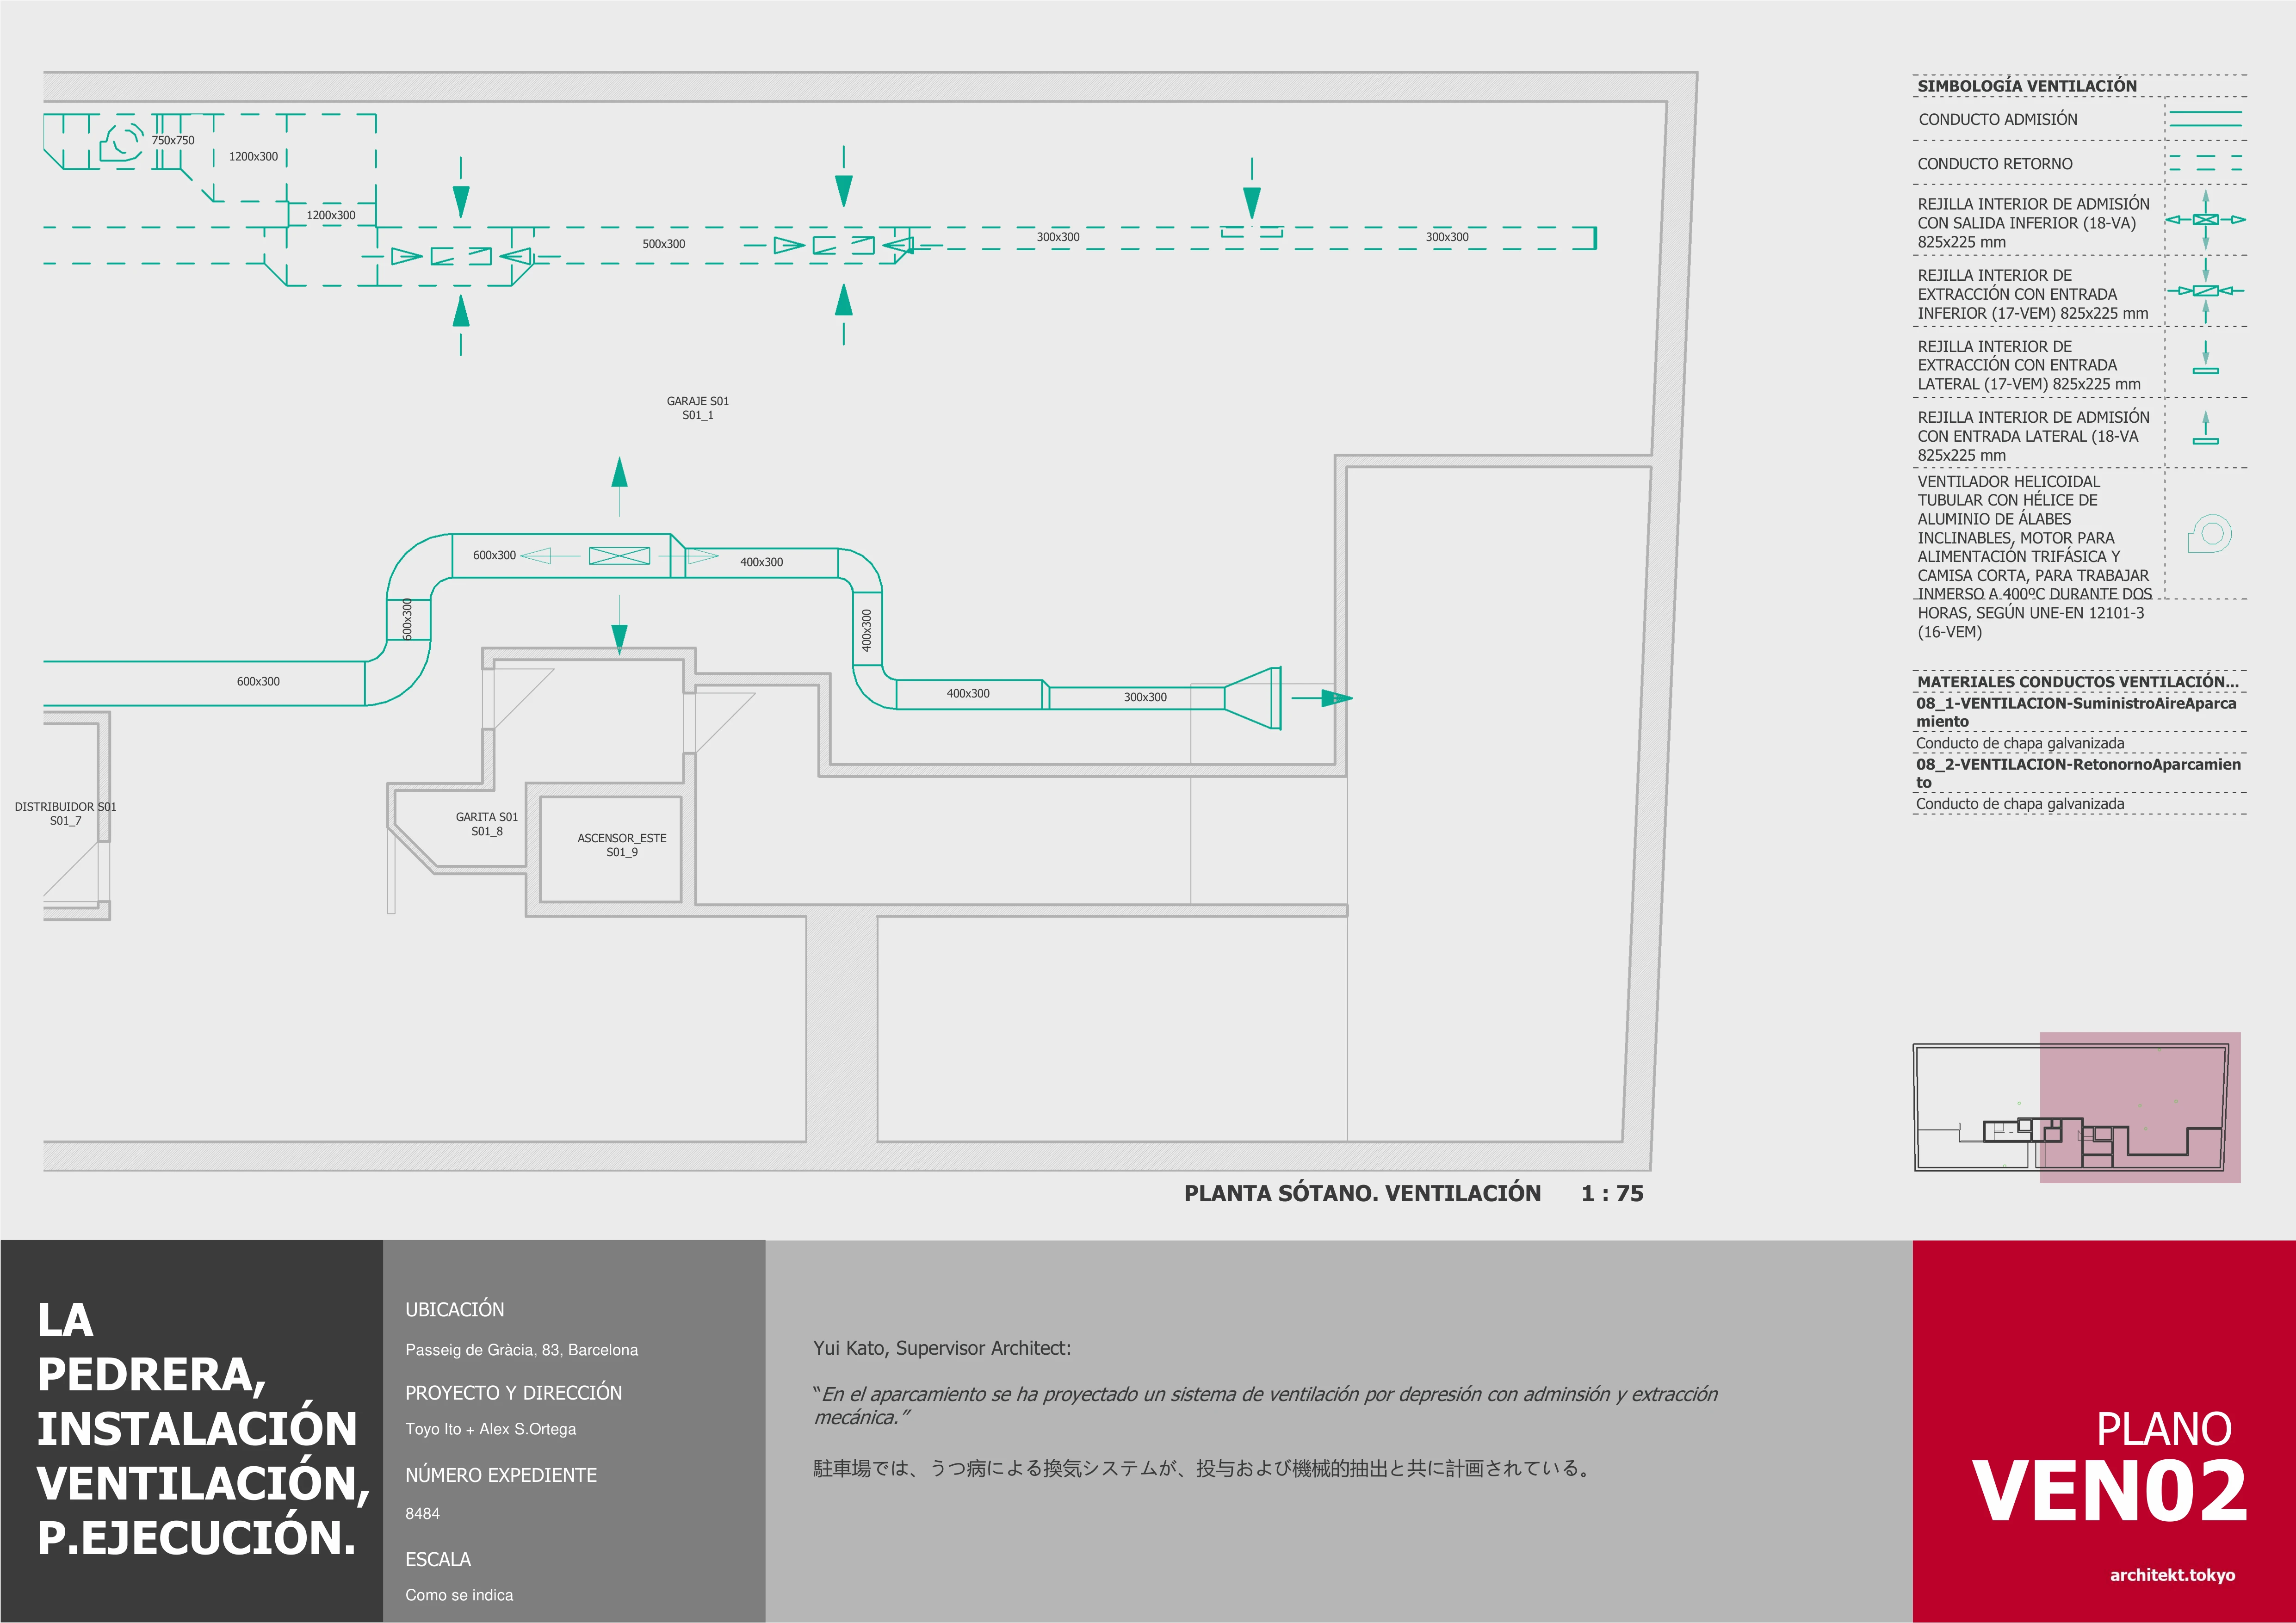Image resolution: width=2296 pixels, height=1623 pixels.
Task: Click the Passeig de Gràcia, 83, Barcelona address
Action: tap(521, 1350)
